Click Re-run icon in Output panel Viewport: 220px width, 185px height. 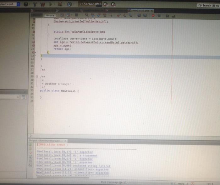[x=30, y=145]
